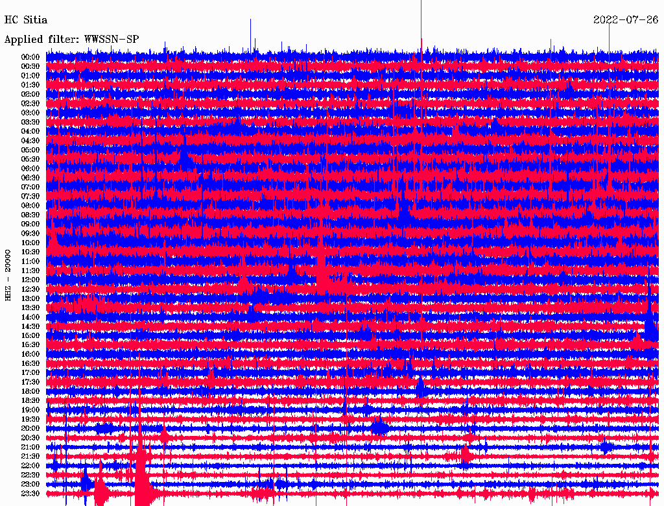Select the 17:30 time label
Screen dimensions: 664x506
pos(30,382)
